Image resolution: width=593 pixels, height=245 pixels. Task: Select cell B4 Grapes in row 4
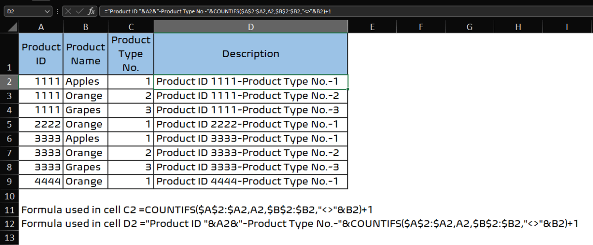point(85,110)
